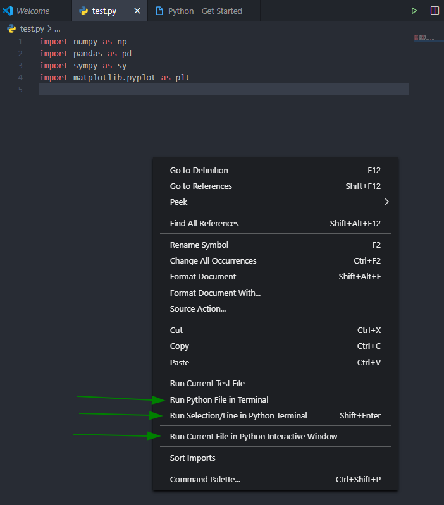Image resolution: width=444 pixels, height=505 pixels.
Task: Switch to Python - Get Started tab
Action: [x=204, y=11]
